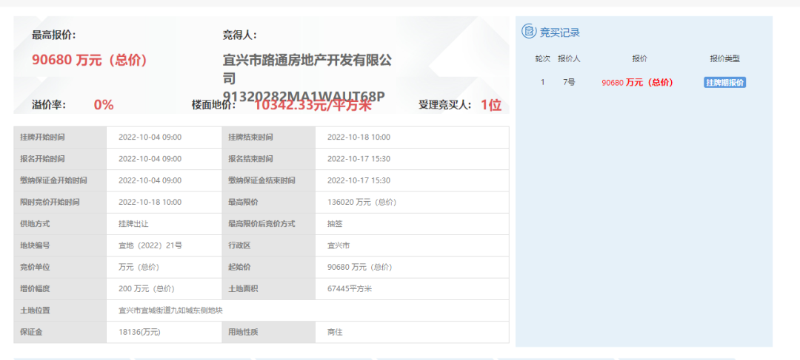This screenshot has height=360, width=800.
Task: Click the 挂牌期报价 blue tag
Action: (724, 83)
